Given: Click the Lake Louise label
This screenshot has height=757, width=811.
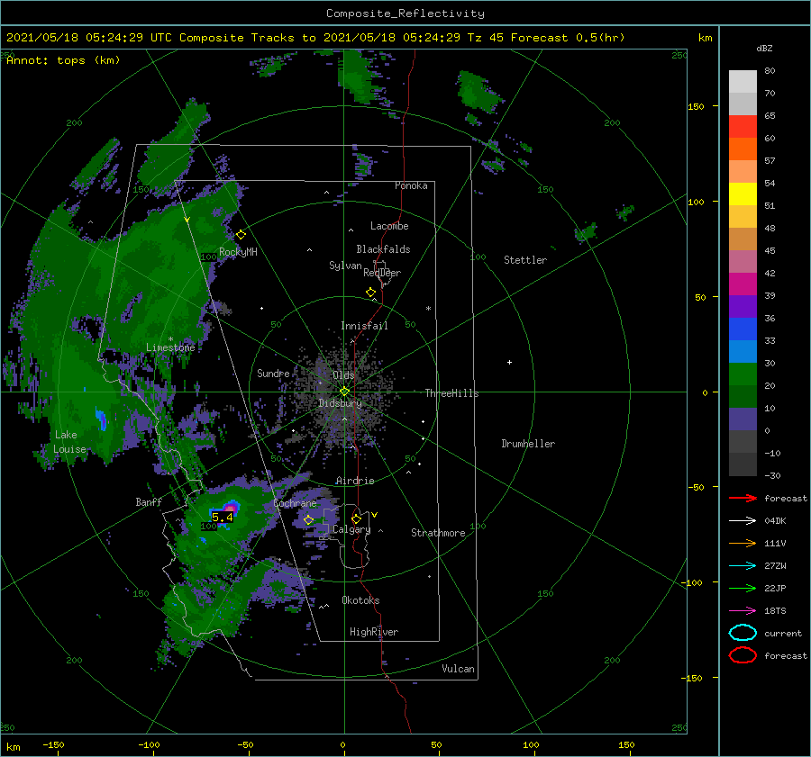Looking at the screenshot, I should pos(69,442).
